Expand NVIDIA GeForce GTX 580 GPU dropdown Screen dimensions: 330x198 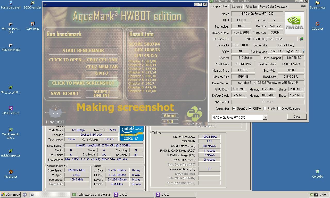[265, 117]
